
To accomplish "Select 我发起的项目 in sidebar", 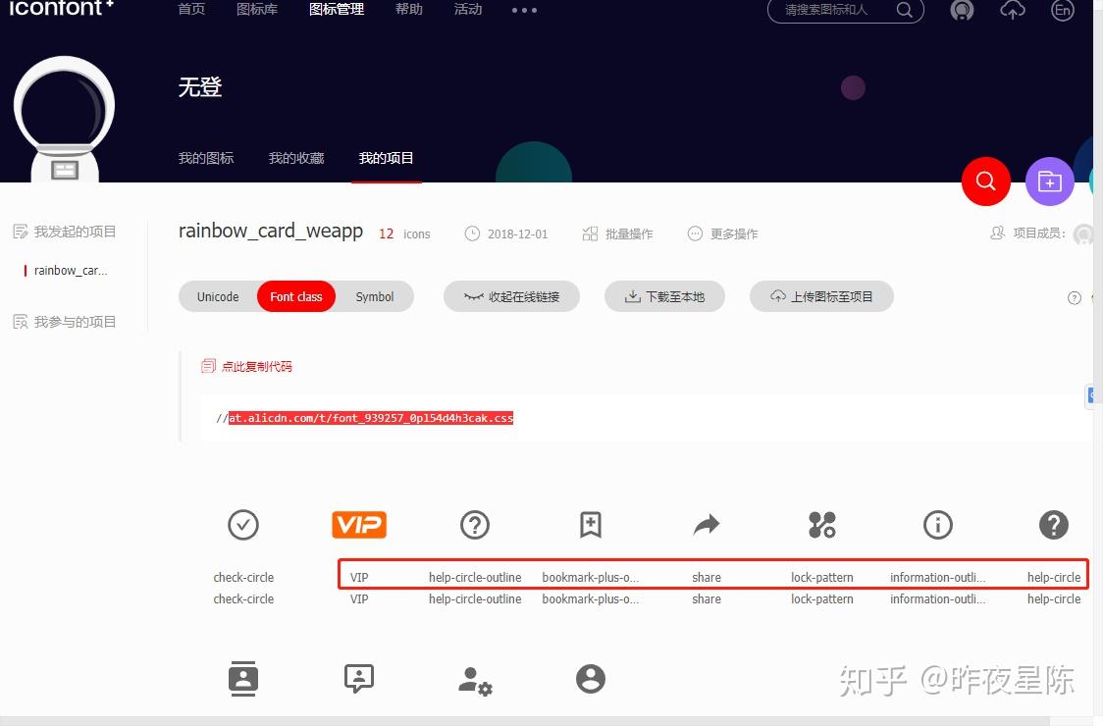I will tap(65, 232).
